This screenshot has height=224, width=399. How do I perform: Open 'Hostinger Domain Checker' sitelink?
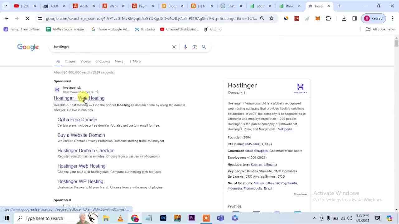(x=85, y=151)
